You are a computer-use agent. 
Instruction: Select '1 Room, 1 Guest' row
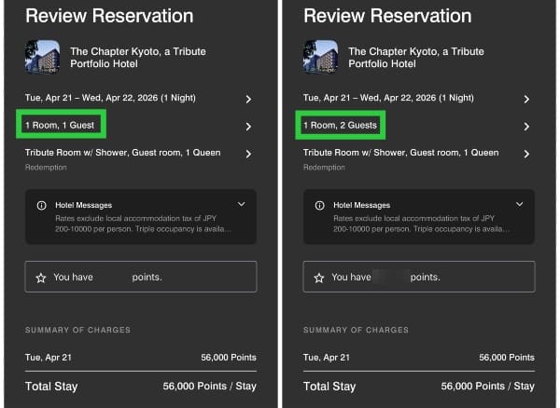tap(139, 126)
